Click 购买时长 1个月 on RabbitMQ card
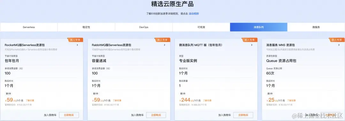This screenshot has height=121, width=345. point(96,86)
